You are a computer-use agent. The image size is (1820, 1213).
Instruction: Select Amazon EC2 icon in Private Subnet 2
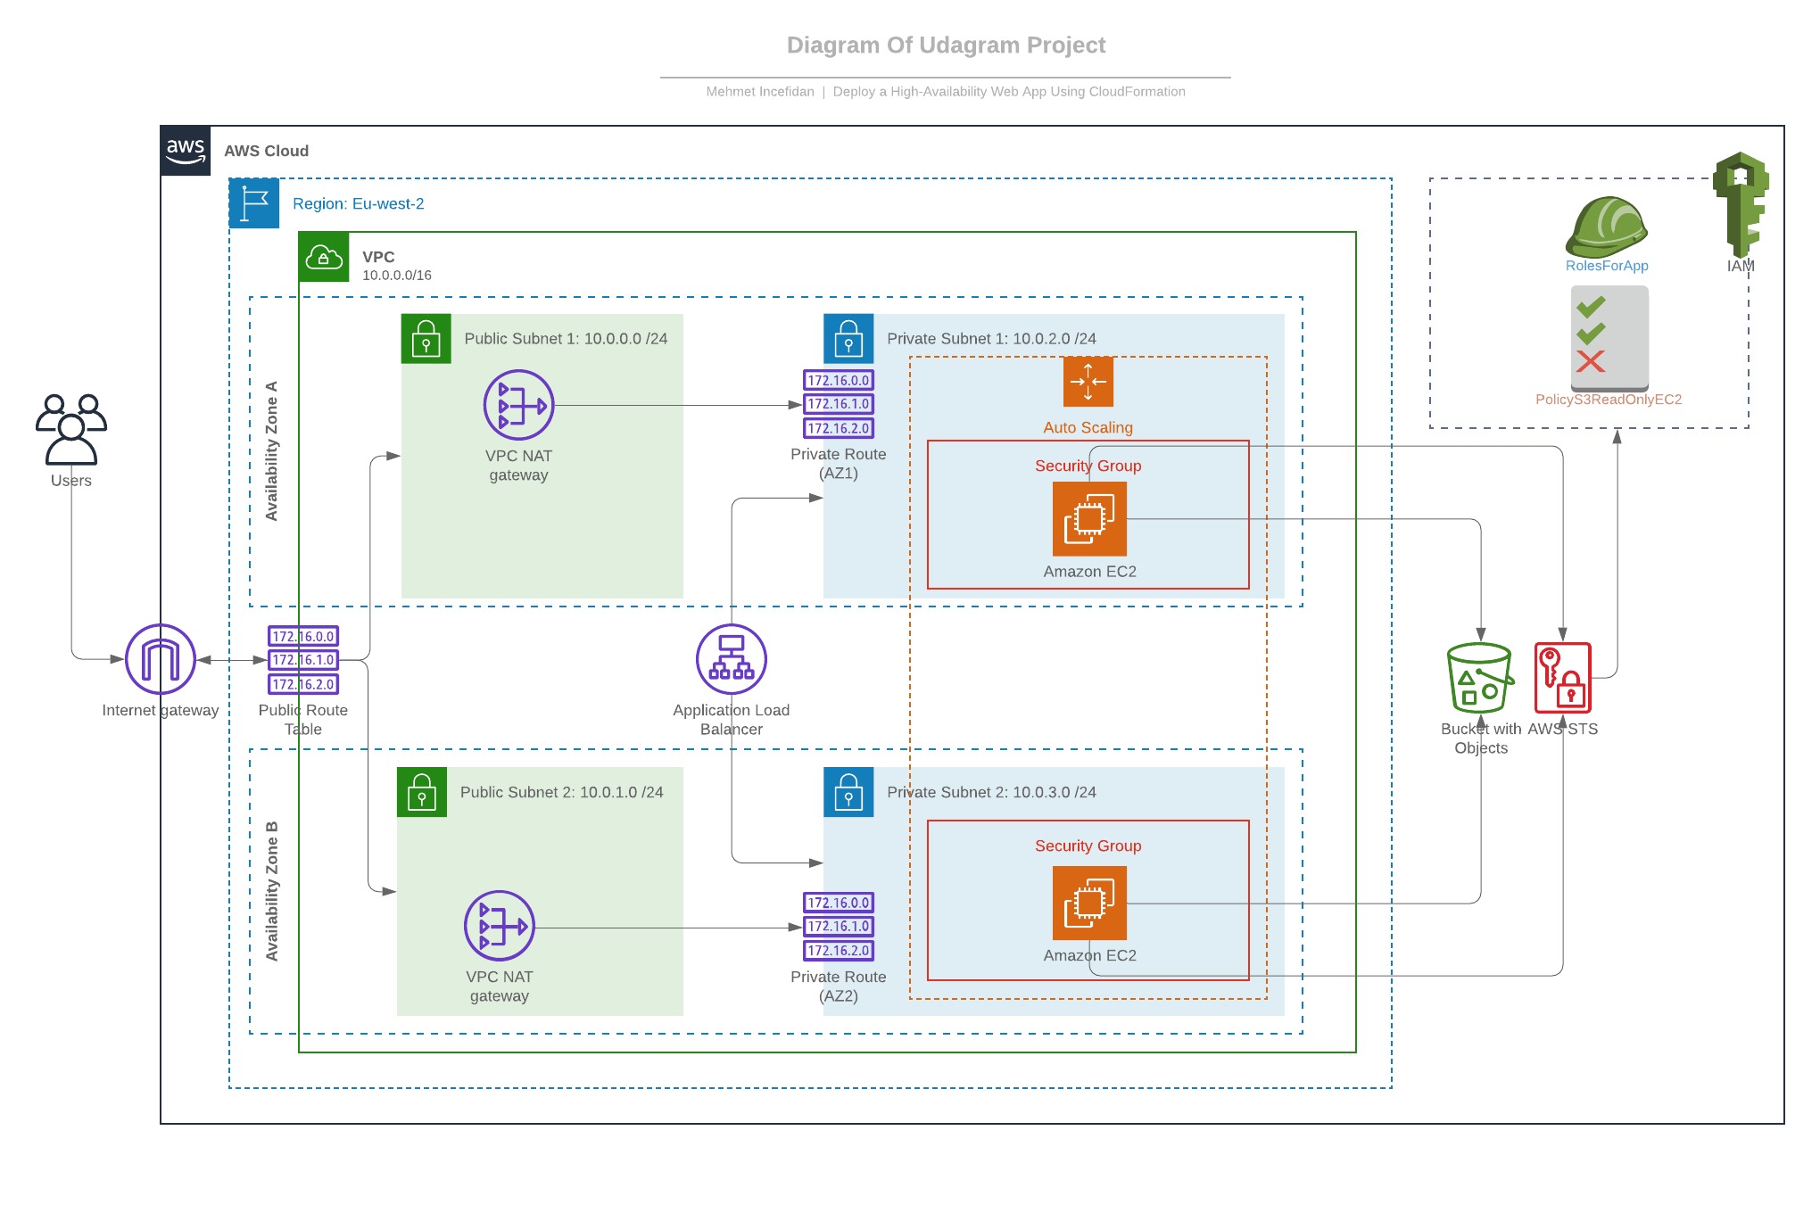coord(1089,903)
